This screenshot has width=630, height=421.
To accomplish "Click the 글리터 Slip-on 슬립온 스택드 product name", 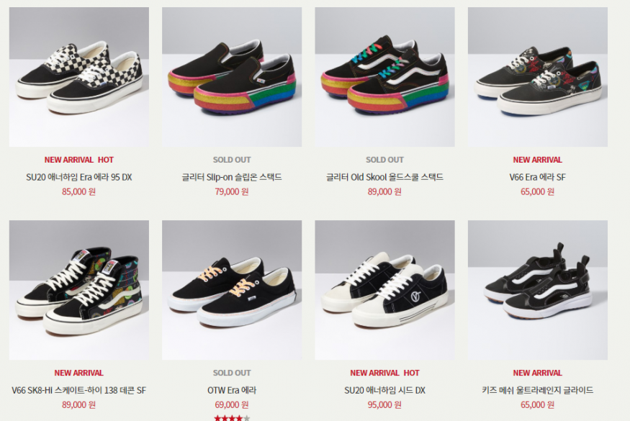I will pos(232,177).
